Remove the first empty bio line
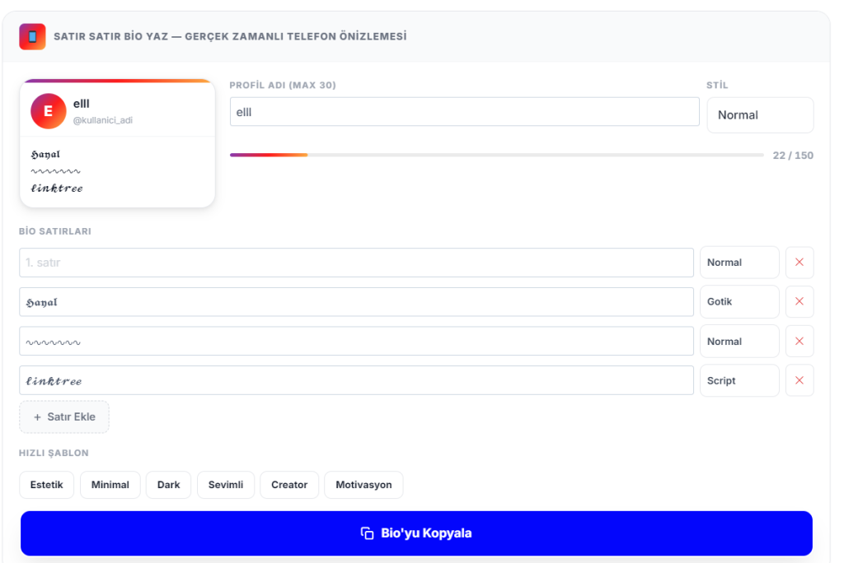 pyautogui.click(x=799, y=263)
